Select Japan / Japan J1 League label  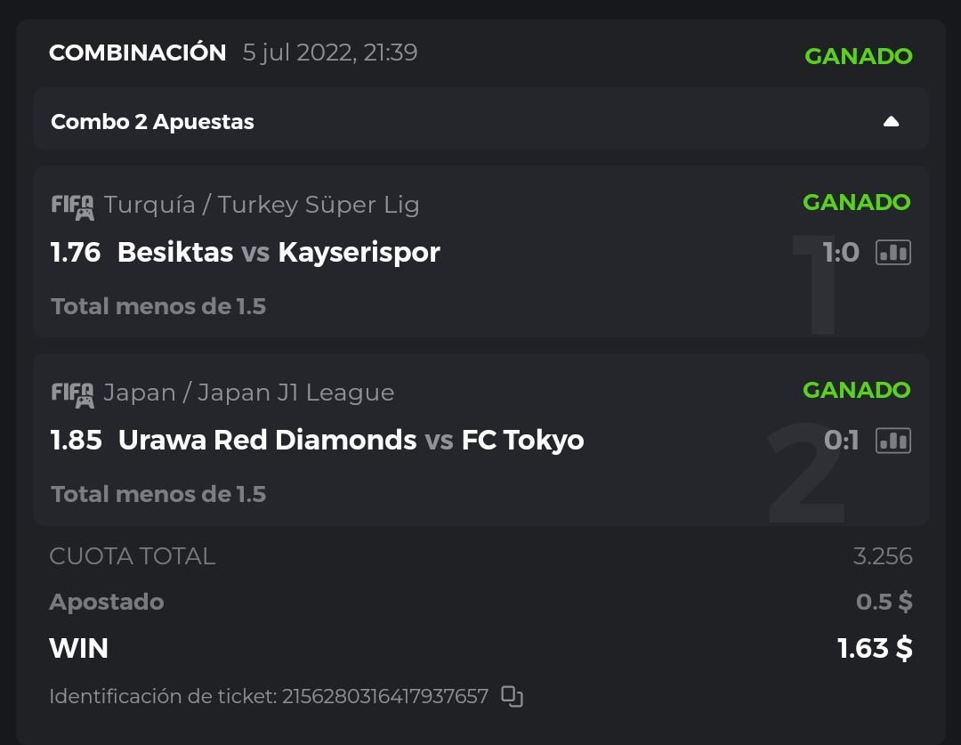249,393
